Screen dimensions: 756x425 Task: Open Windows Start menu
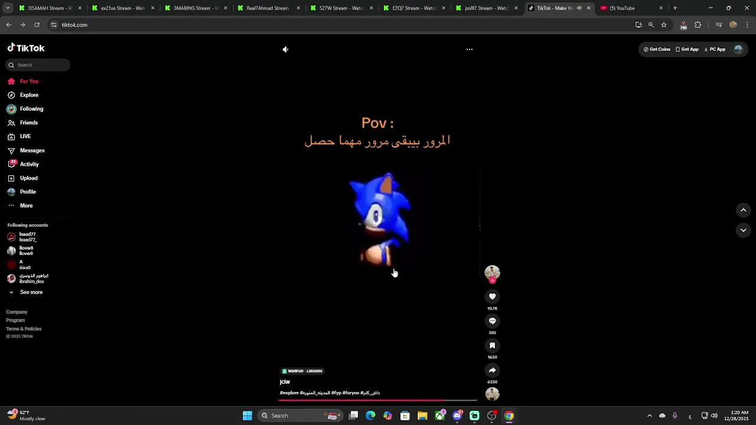pos(247,416)
